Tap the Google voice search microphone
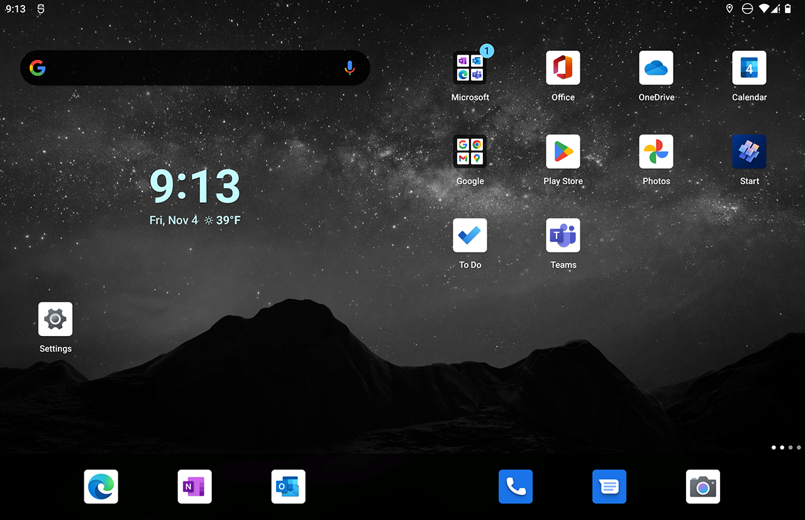The width and height of the screenshot is (805, 520). click(350, 68)
